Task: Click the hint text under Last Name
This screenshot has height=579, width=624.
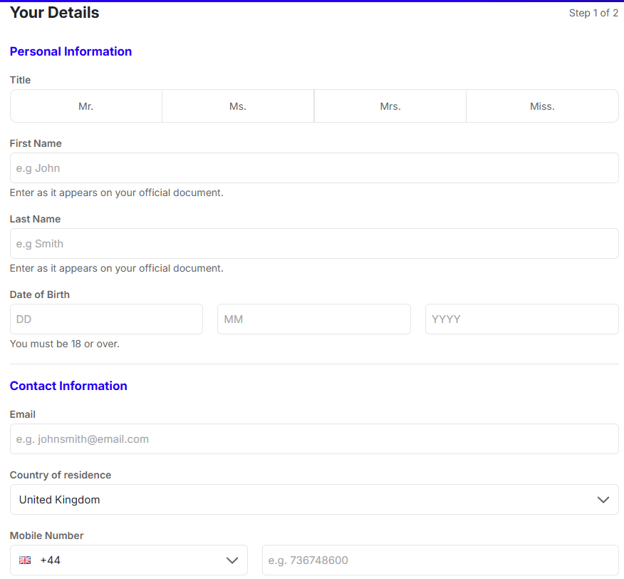Action: 117,269
